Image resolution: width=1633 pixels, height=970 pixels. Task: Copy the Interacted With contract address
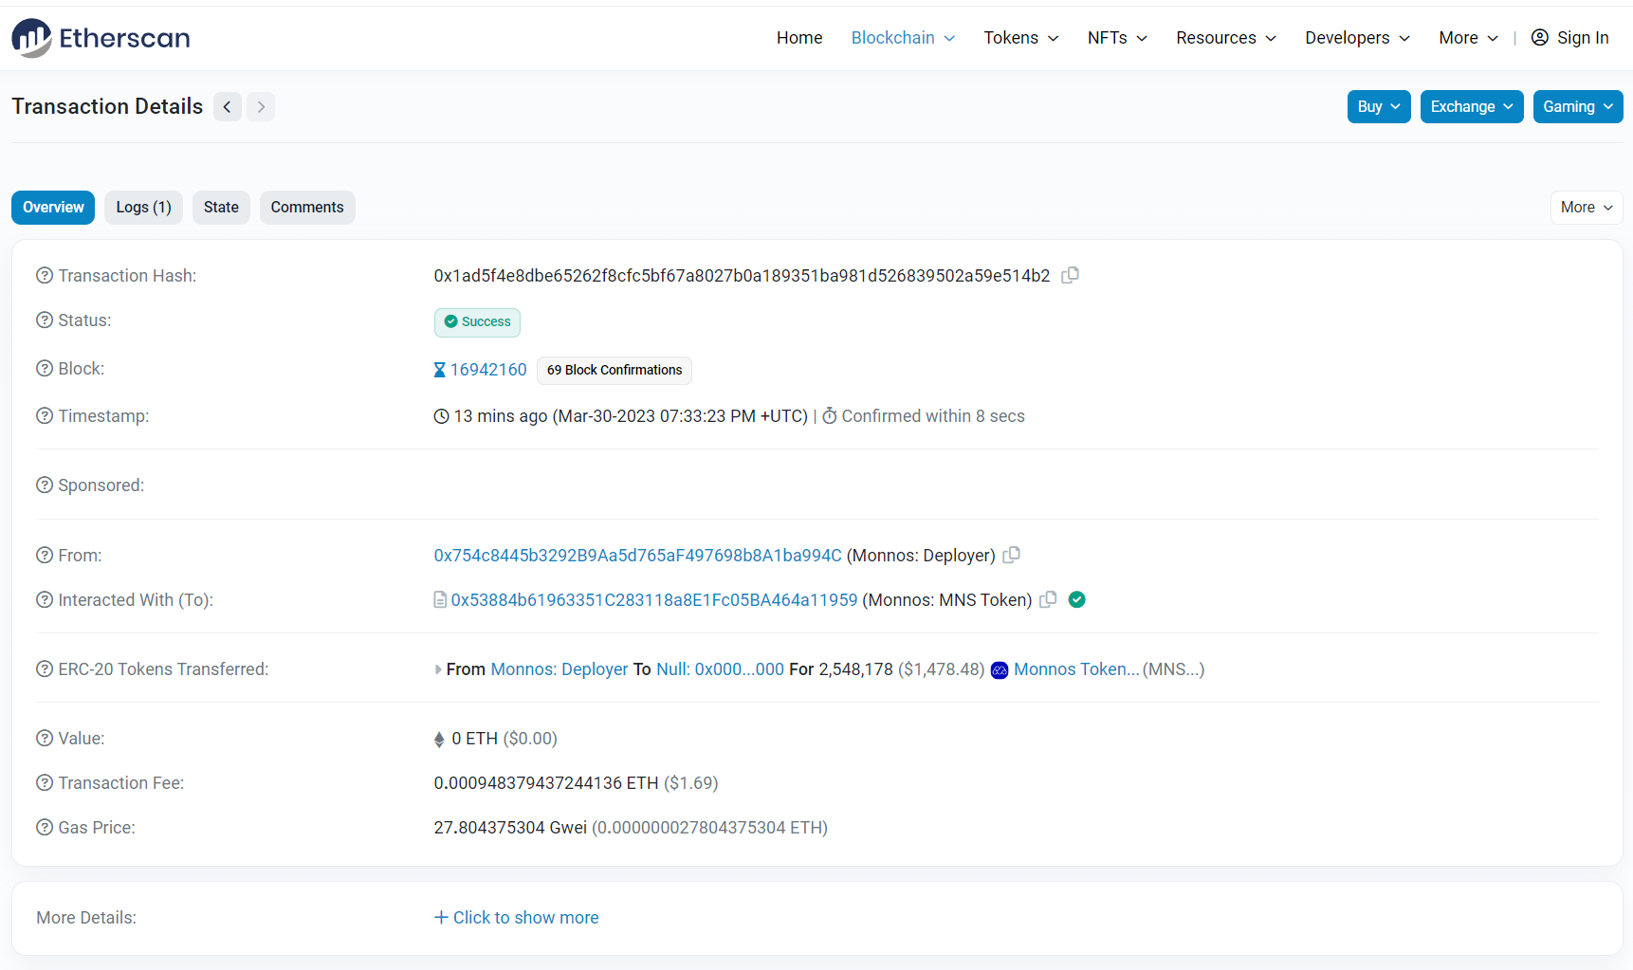[x=1048, y=599]
